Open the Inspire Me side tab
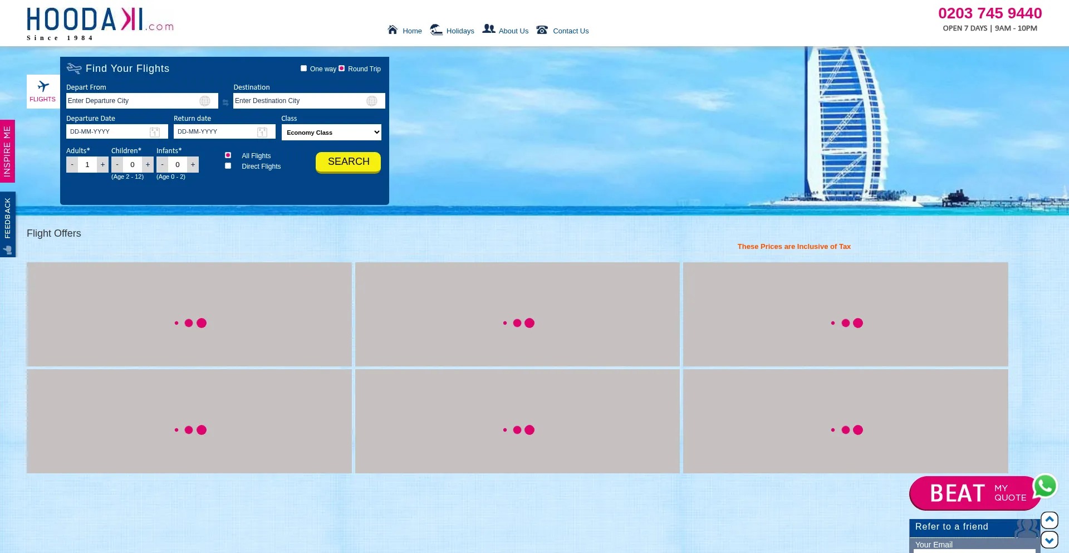This screenshot has width=1069, height=553. tap(7, 151)
